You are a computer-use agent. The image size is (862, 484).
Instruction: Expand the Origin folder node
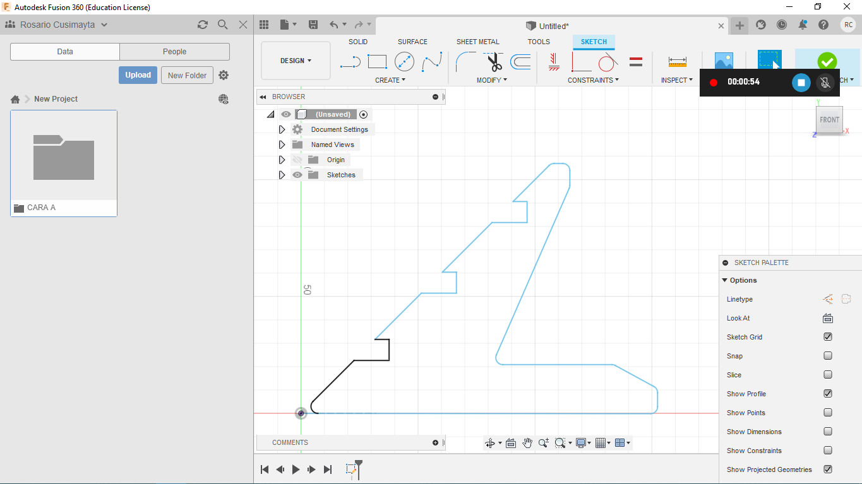282,160
